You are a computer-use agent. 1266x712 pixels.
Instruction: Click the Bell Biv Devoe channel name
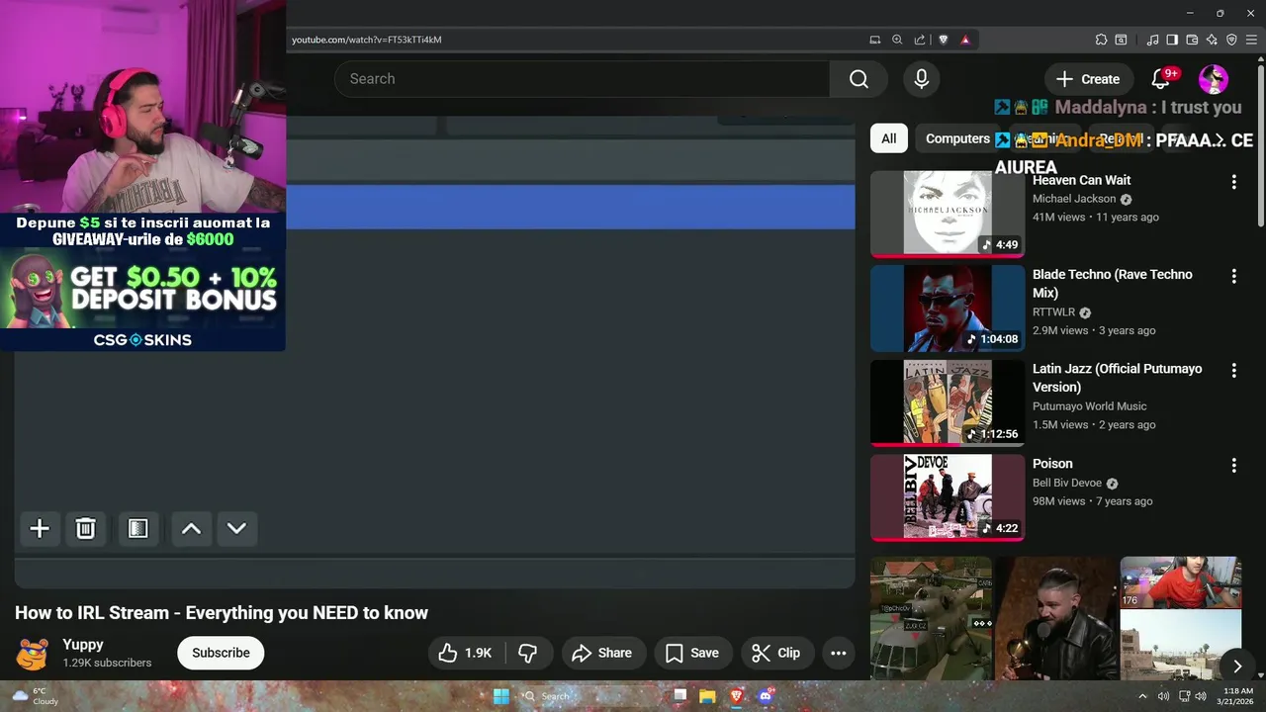click(x=1067, y=483)
